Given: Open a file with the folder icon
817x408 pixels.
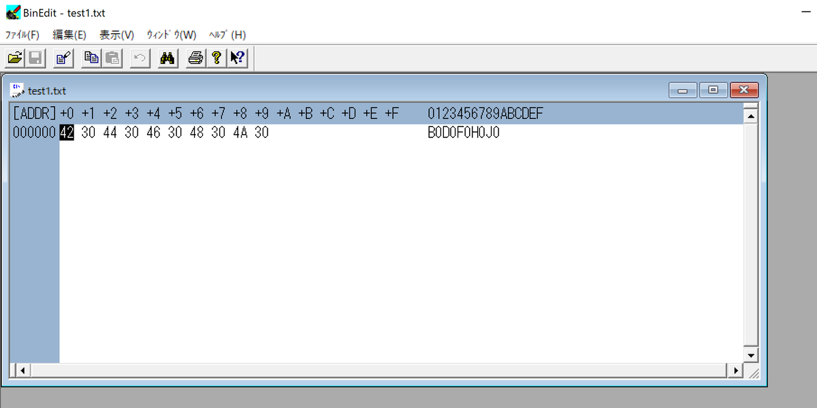Looking at the screenshot, I should click(x=15, y=58).
